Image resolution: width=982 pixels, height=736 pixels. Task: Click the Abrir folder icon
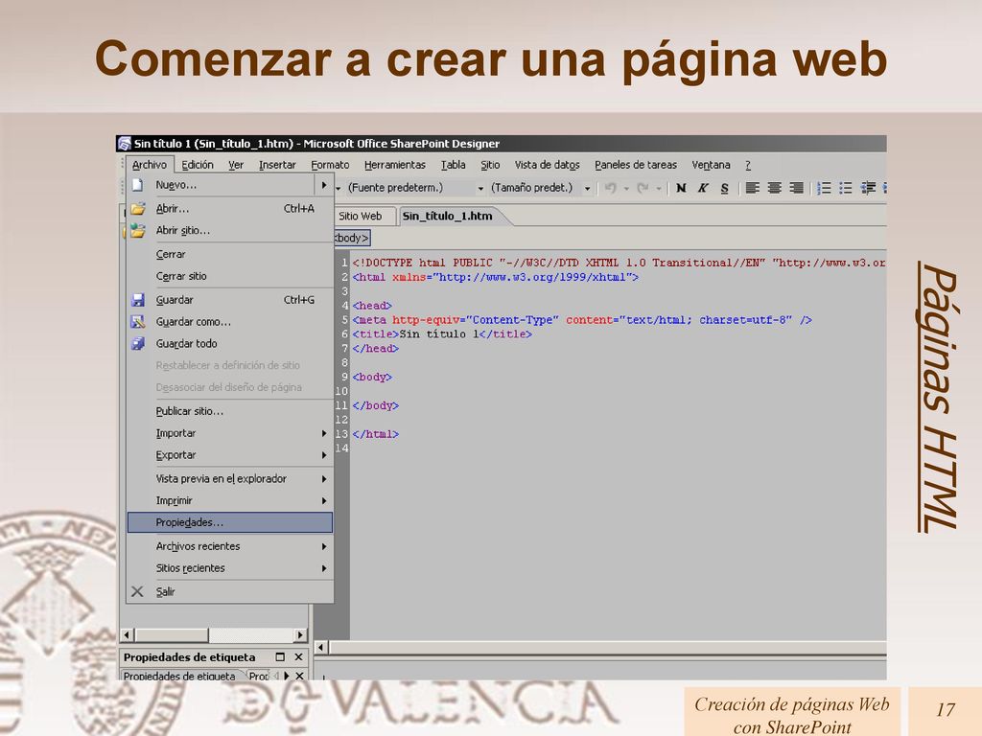point(138,208)
